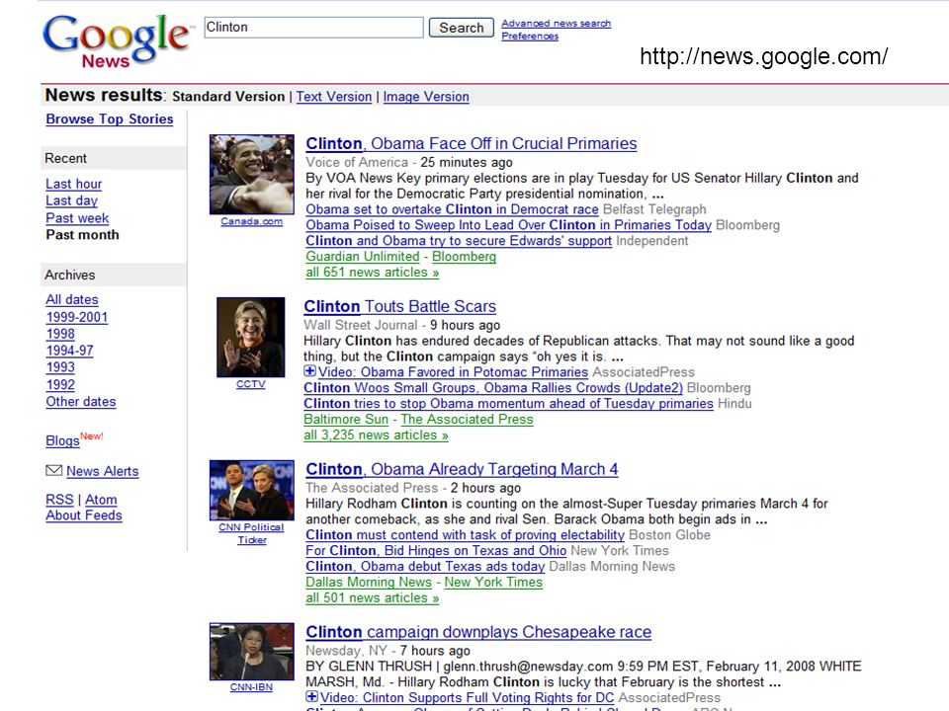Open Browse Top Stories
This screenshot has height=711, width=949.
coord(110,119)
